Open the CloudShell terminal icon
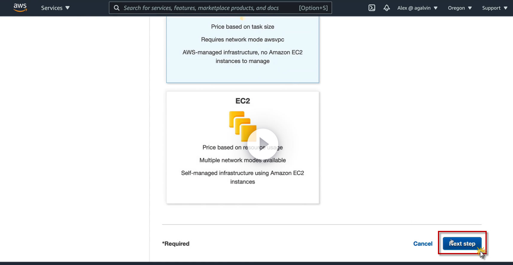Viewport: 513px width, 265px height. pos(372,8)
